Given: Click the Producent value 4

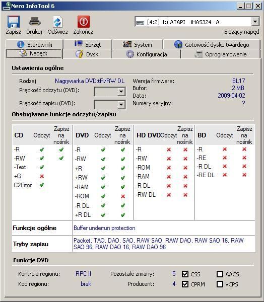Looking at the screenshot, I should 174,284.
